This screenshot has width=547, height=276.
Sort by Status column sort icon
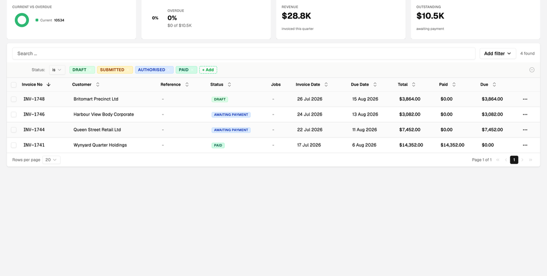pyautogui.click(x=229, y=85)
